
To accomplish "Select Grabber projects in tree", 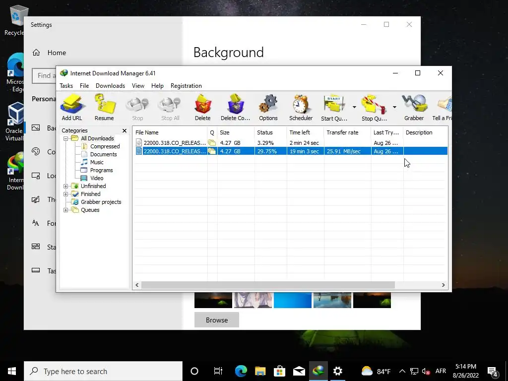I will (101, 202).
